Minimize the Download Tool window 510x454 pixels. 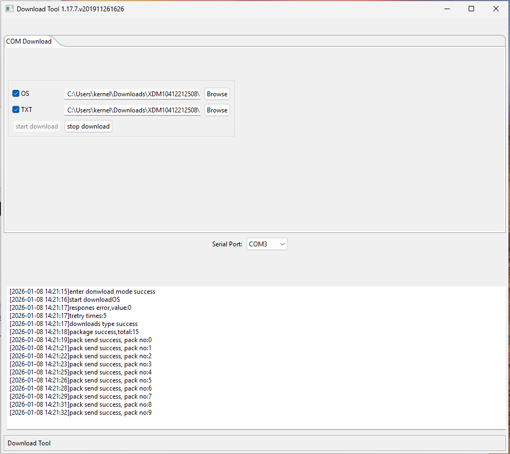pyautogui.click(x=446, y=9)
